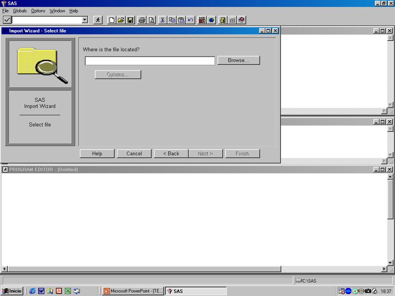
Task: Copy using the two-pages icon
Action: click(x=172, y=20)
